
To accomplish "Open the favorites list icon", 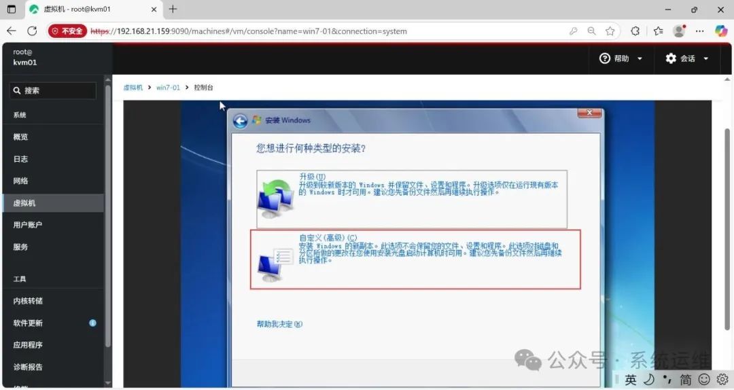I will point(658,31).
